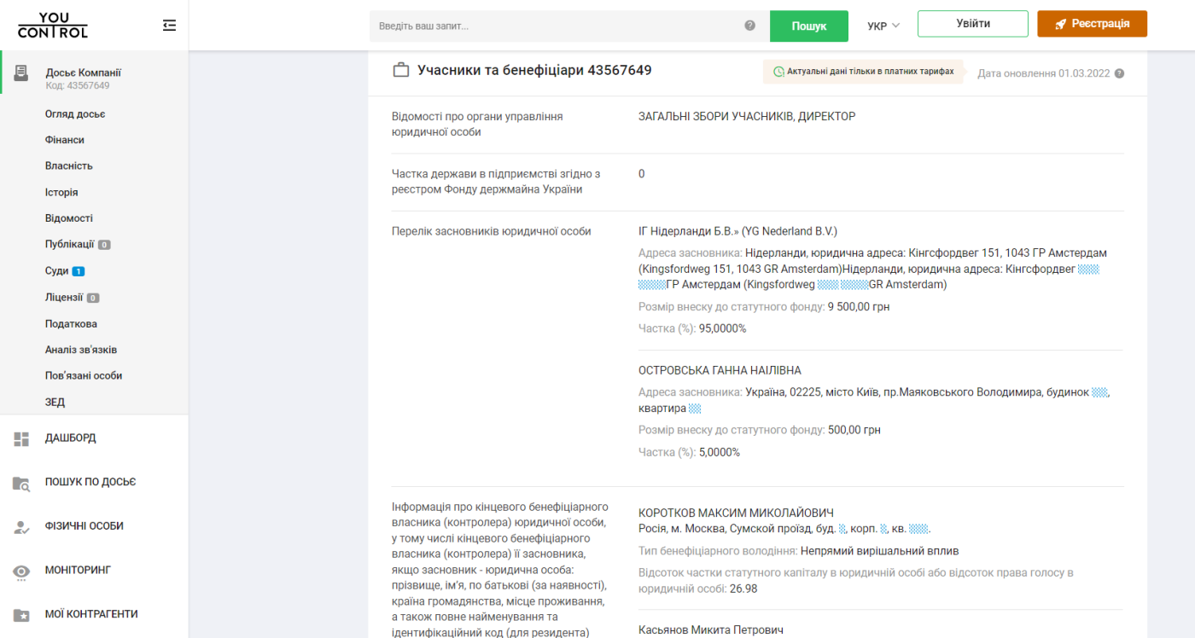Open Відомості sidebar item

pos(69,218)
